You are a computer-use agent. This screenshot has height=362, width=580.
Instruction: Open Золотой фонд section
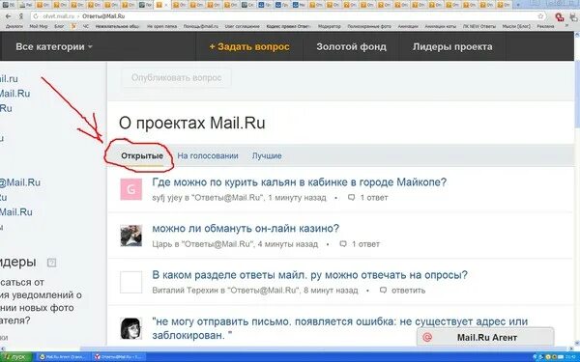[352, 47]
